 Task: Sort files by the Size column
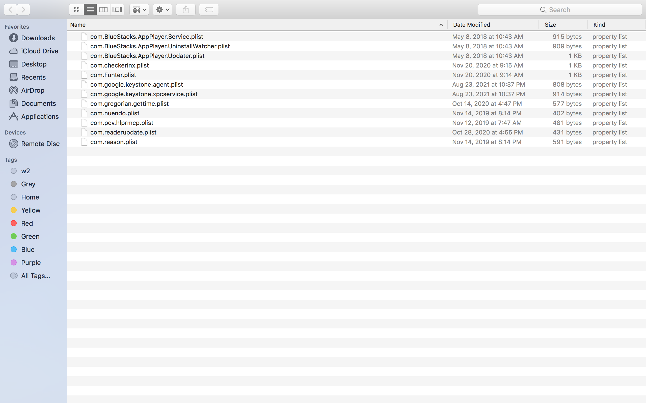(x=550, y=25)
